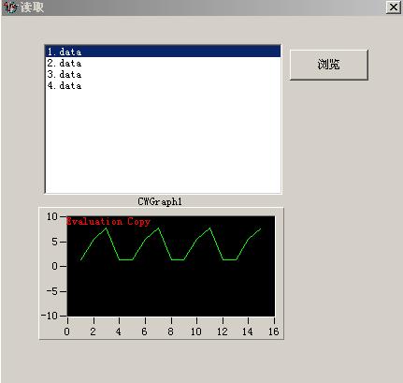The width and height of the screenshot is (403, 383).
Task: Click the Y-axis label -10
Action: pos(50,316)
